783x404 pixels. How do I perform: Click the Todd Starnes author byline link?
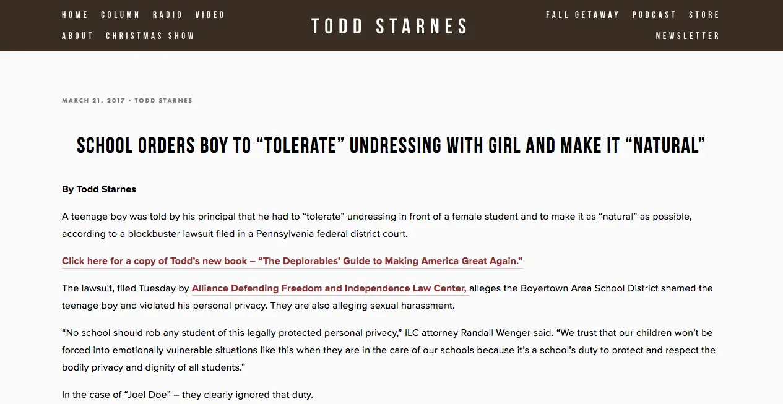point(163,101)
